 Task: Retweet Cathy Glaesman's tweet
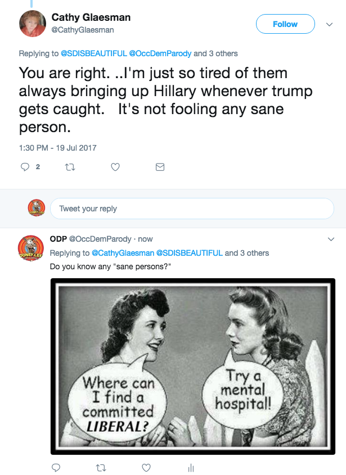point(70,167)
